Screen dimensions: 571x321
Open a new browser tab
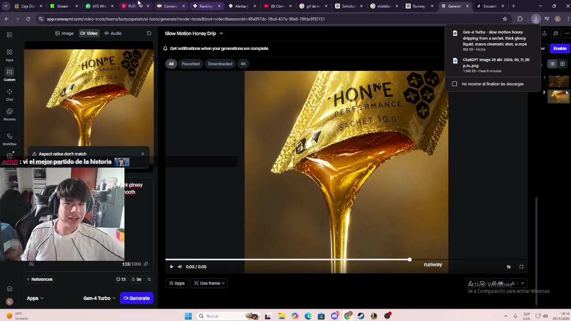(513, 6)
